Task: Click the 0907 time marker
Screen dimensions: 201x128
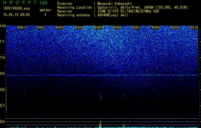Action: 137,28
